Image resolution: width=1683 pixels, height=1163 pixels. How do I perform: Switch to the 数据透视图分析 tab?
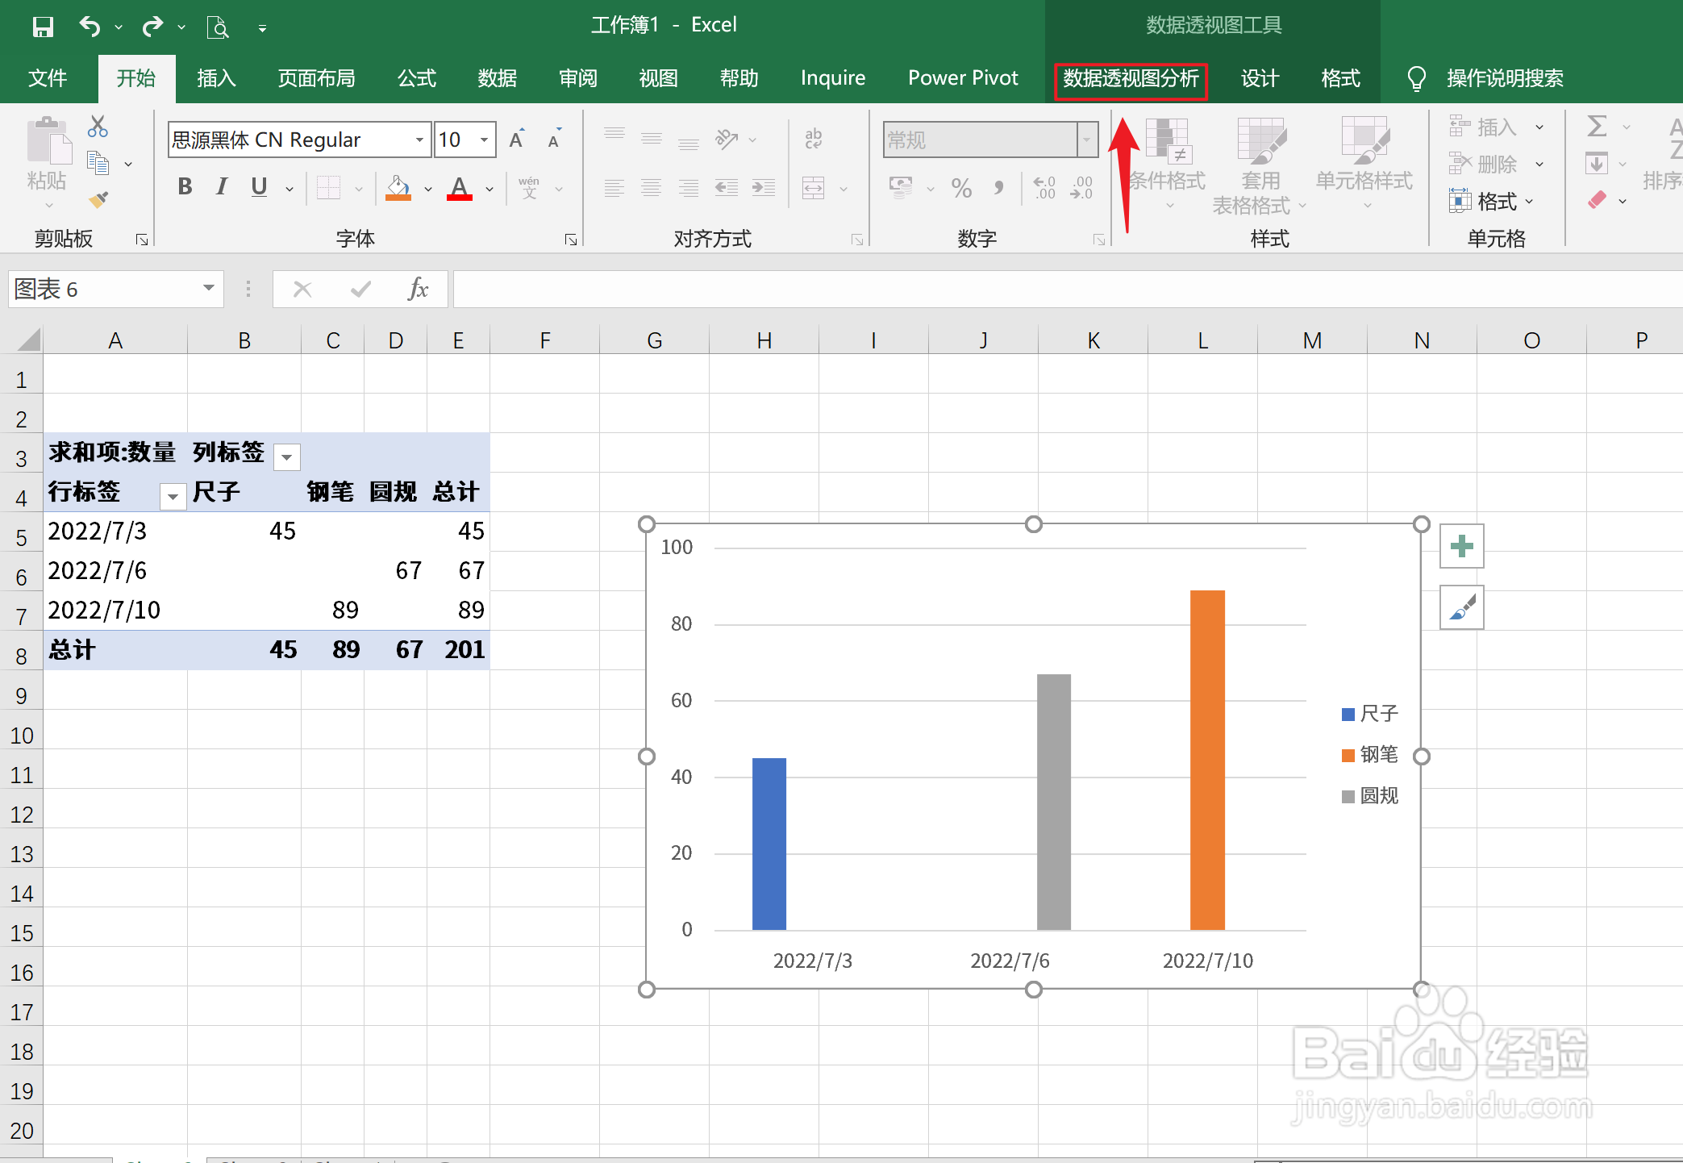(1131, 79)
